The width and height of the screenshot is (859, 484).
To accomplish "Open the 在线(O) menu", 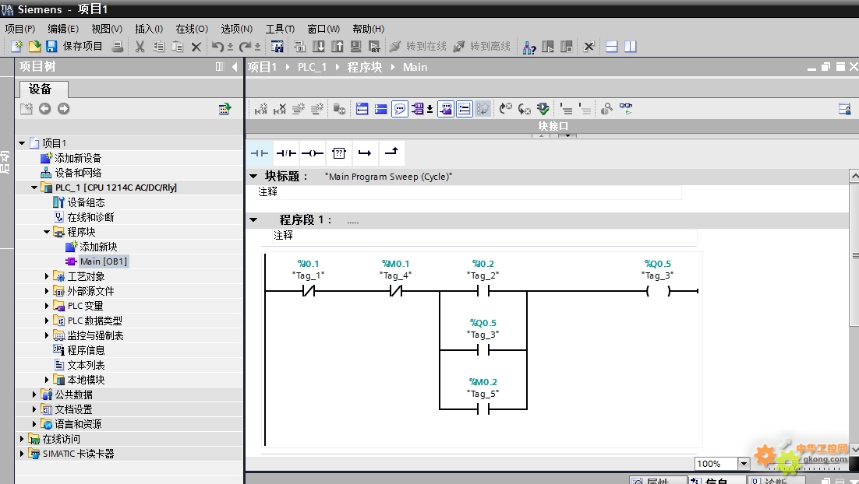I will click(192, 29).
